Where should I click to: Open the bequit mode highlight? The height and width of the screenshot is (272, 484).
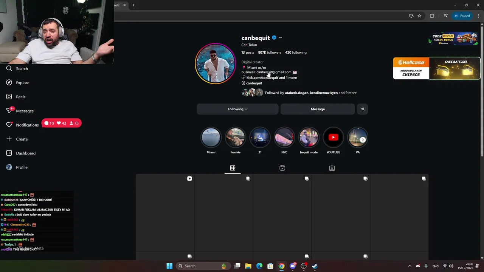309,137
